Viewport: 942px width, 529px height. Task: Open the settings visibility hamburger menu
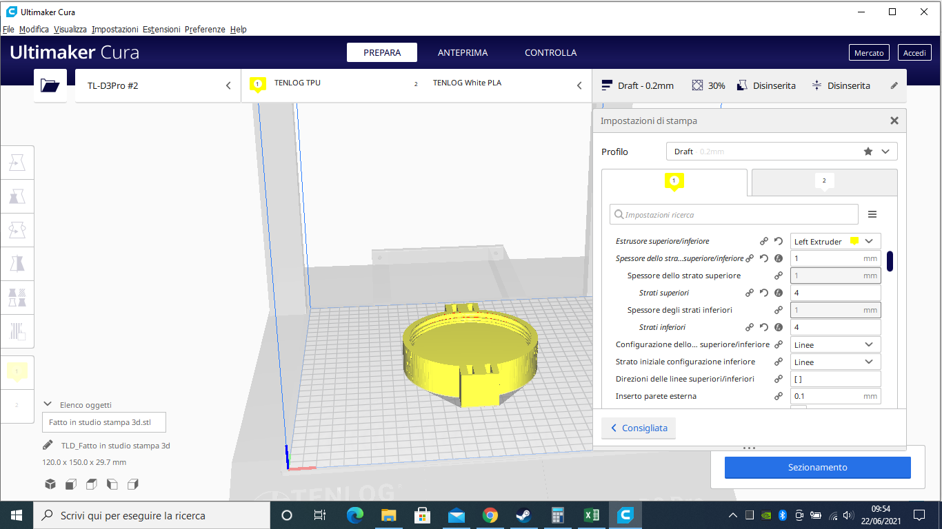[872, 215]
